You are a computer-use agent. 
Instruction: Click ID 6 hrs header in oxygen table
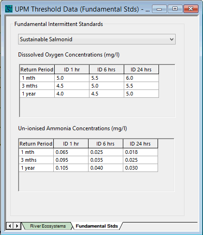(107, 70)
